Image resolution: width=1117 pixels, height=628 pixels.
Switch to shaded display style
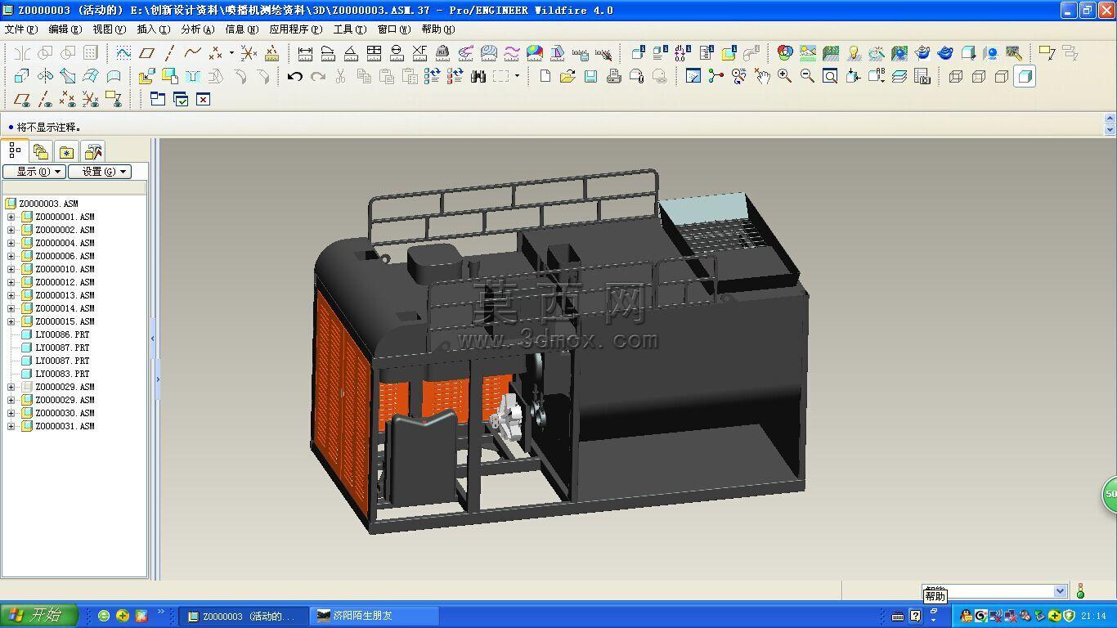1025,76
